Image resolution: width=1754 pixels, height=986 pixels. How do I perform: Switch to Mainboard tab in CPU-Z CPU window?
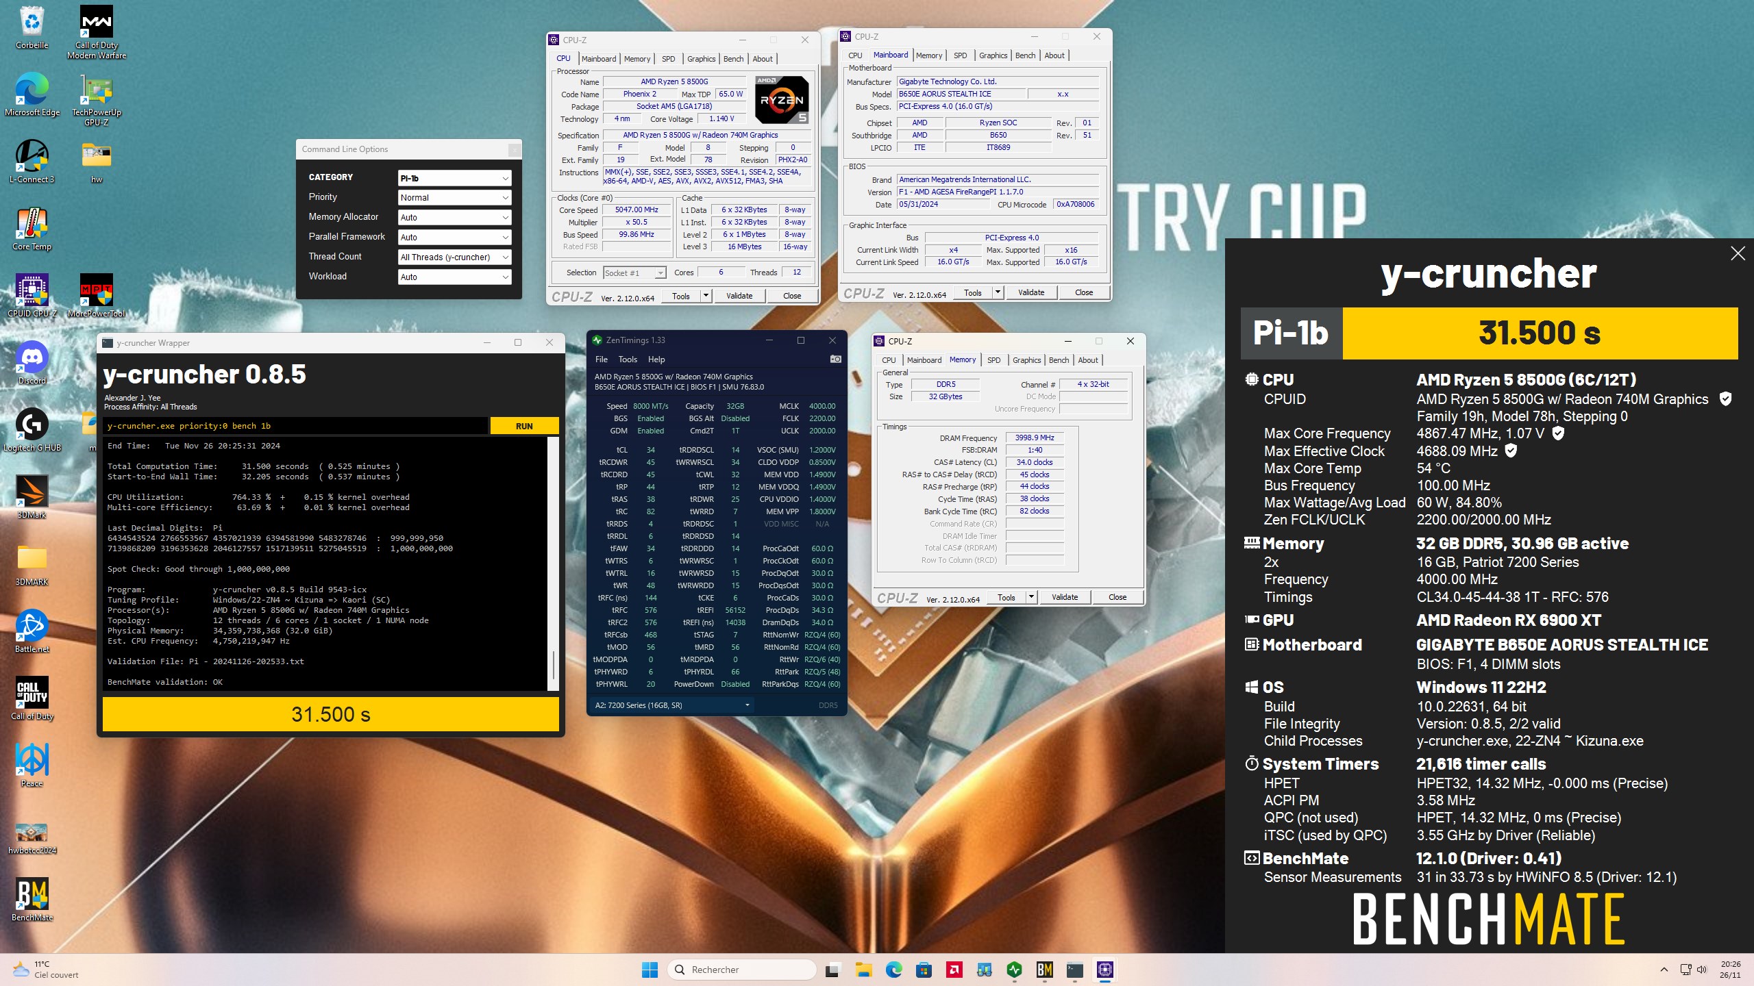pyautogui.click(x=599, y=59)
